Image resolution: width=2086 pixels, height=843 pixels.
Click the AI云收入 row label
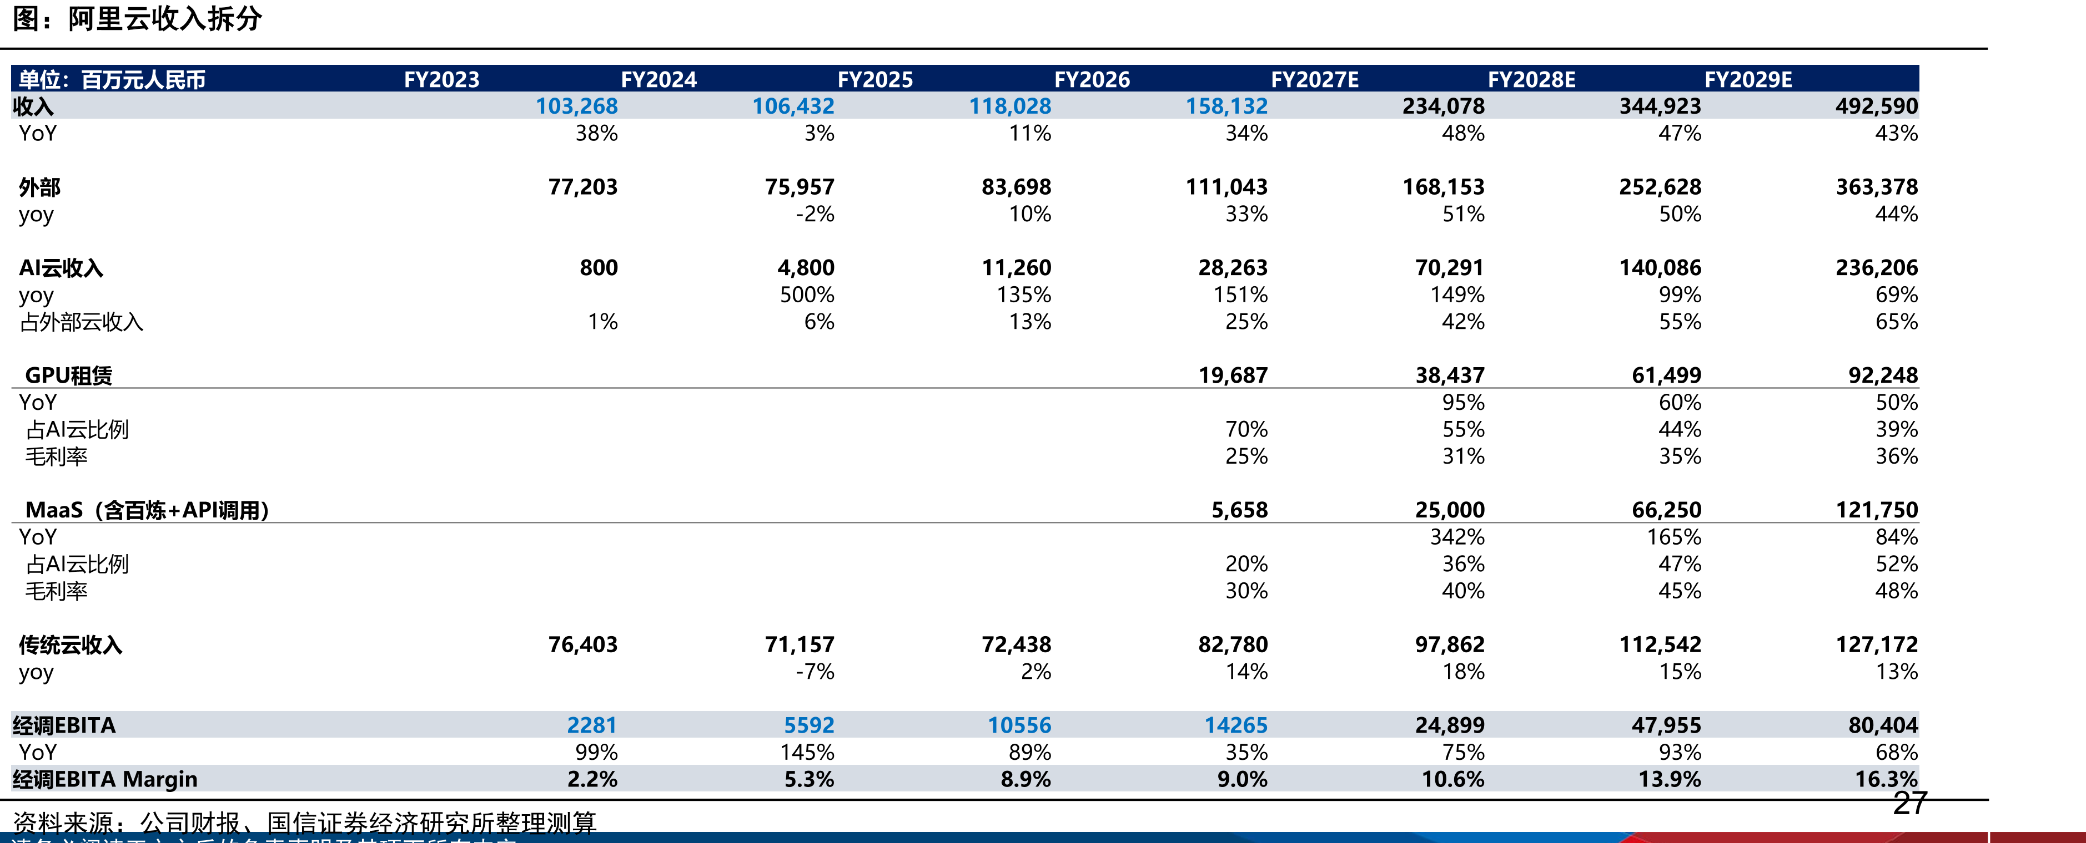pos(61,268)
